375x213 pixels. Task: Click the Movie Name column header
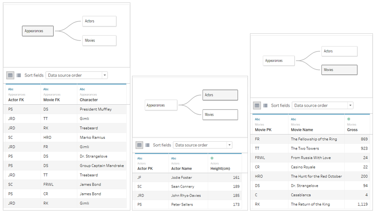(302, 130)
